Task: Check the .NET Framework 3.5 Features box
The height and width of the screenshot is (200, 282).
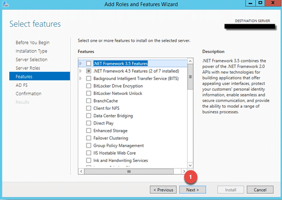Action: (x=89, y=63)
